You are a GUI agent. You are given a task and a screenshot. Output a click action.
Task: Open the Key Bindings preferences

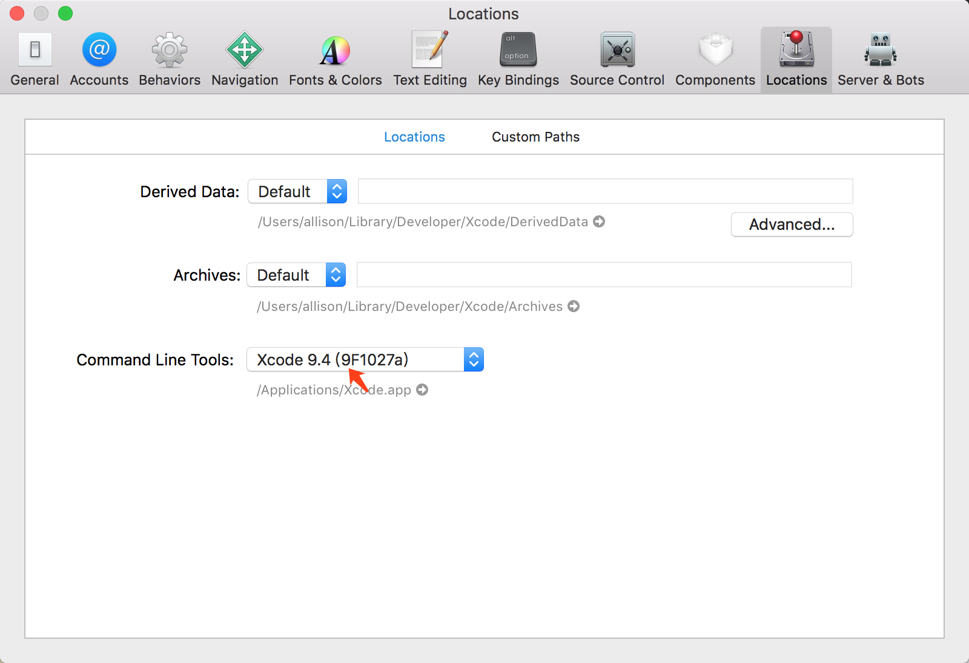518,59
